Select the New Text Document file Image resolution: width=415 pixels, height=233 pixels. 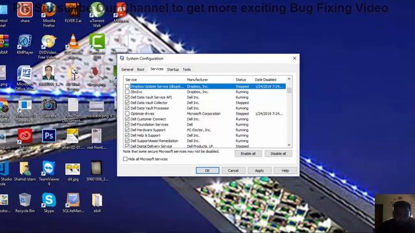pos(73,111)
